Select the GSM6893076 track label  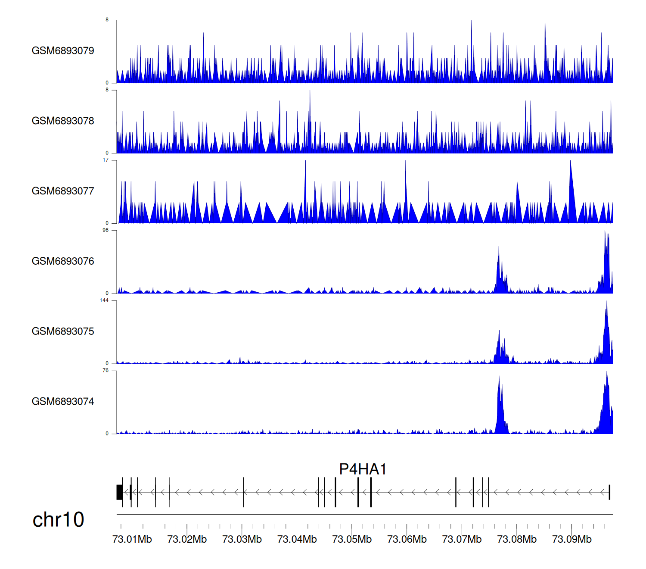pos(63,261)
